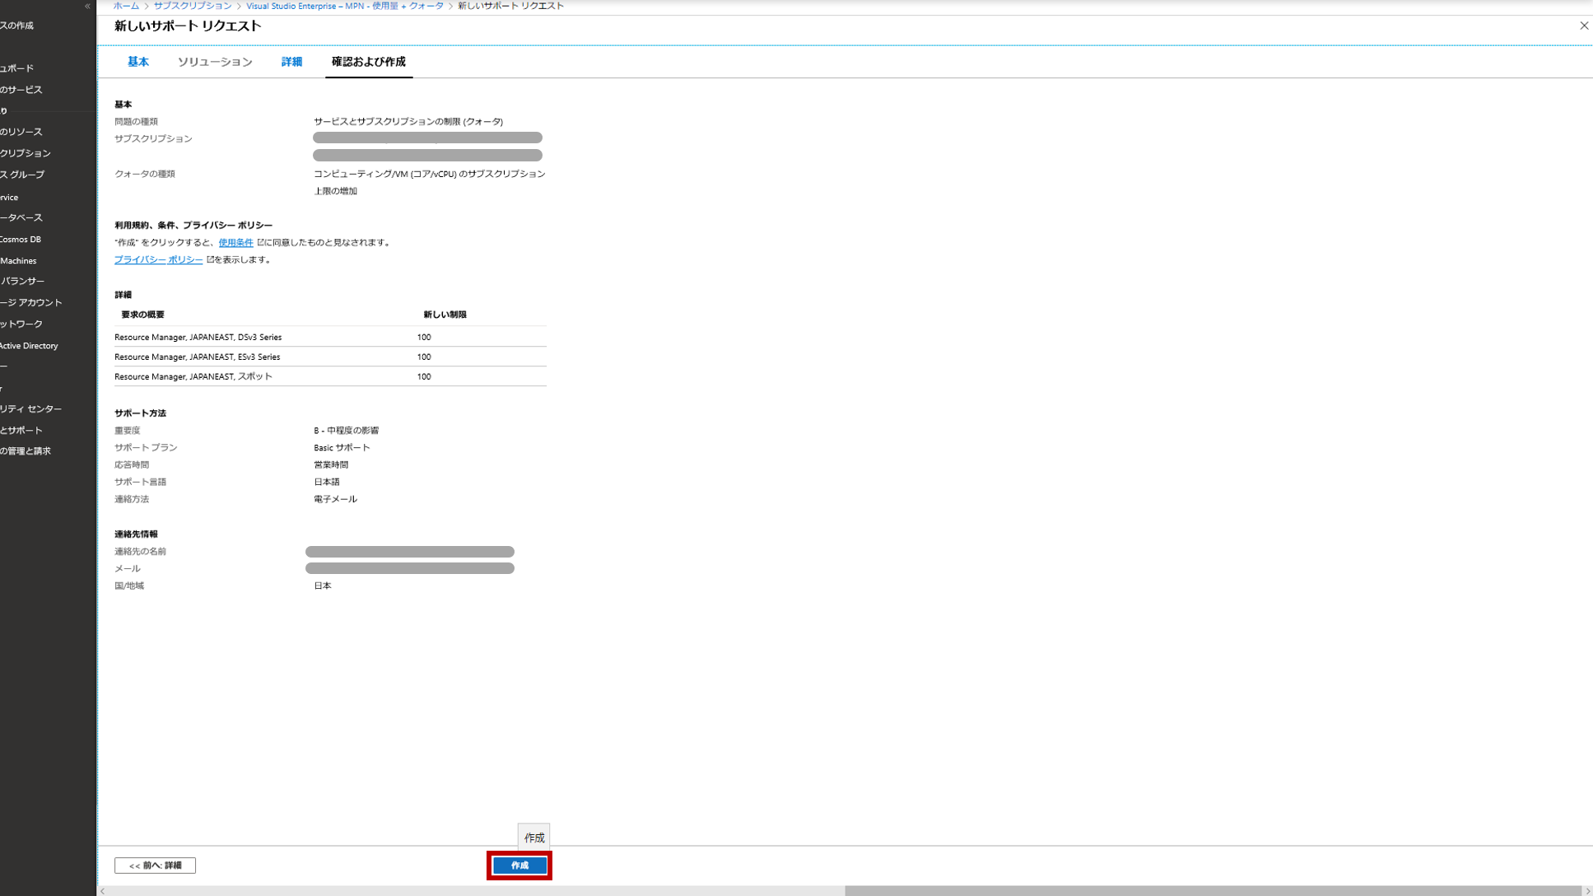
Task: Go to サブスクリプション breadcrumb
Action: pos(193,6)
